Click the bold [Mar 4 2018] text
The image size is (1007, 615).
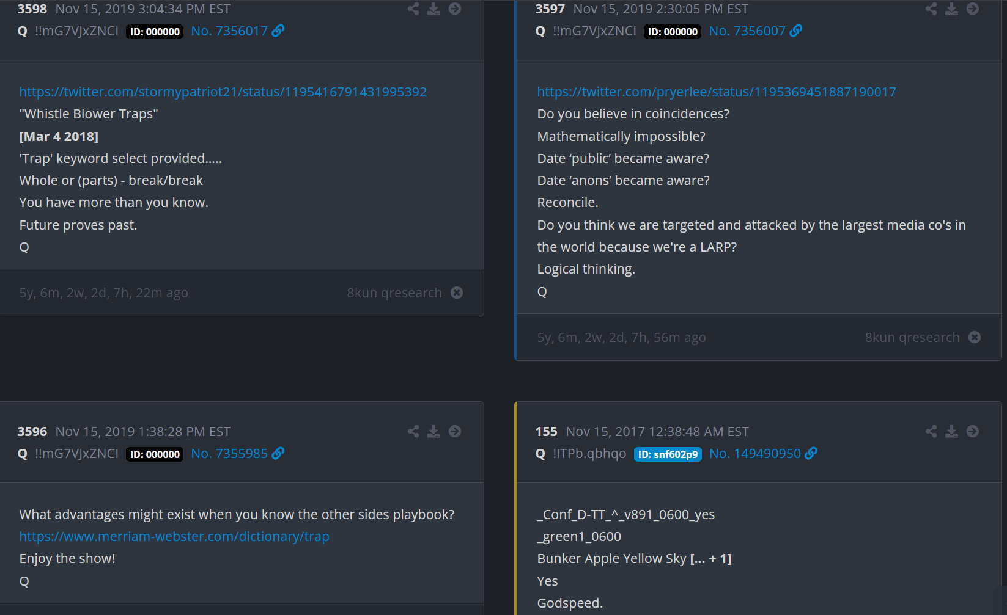[59, 136]
